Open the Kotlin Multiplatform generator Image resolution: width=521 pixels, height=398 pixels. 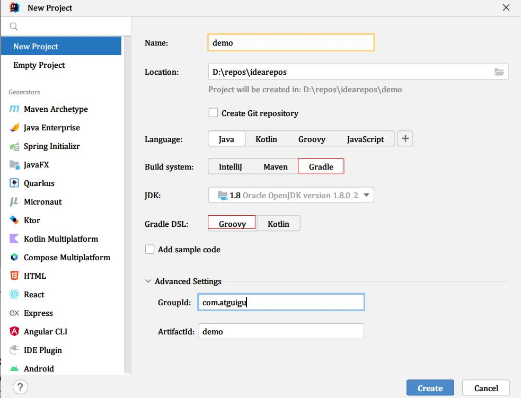(61, 239)
